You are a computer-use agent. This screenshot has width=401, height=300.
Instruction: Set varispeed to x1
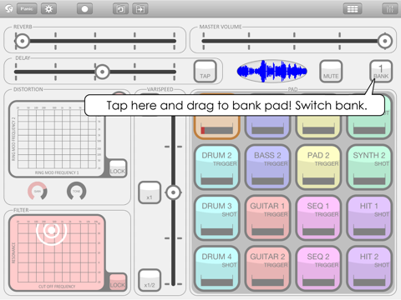[150, 192]
